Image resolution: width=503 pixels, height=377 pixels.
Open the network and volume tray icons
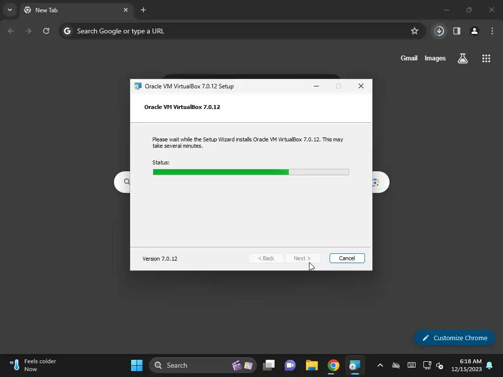click(x=433, y=365)
